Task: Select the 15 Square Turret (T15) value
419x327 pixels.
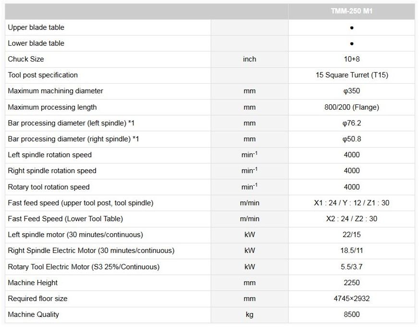Action: [351, 75]
